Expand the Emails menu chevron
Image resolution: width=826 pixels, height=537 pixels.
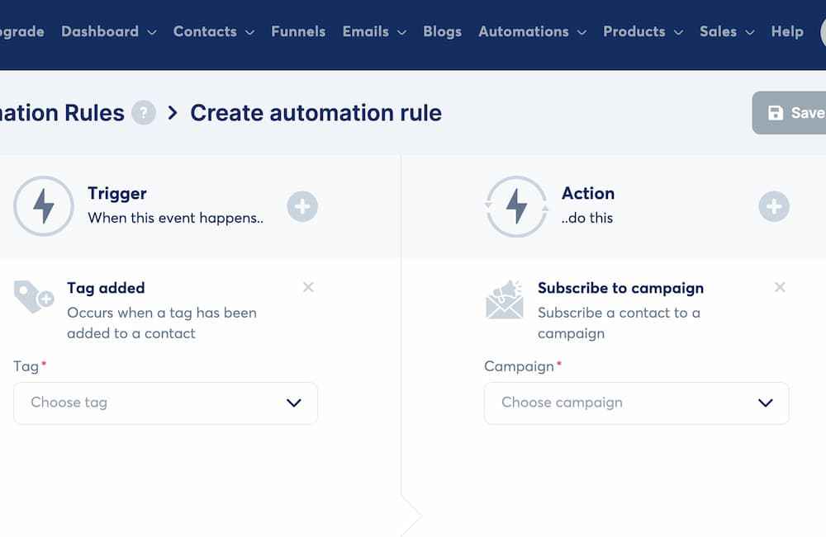pos(401,33)
